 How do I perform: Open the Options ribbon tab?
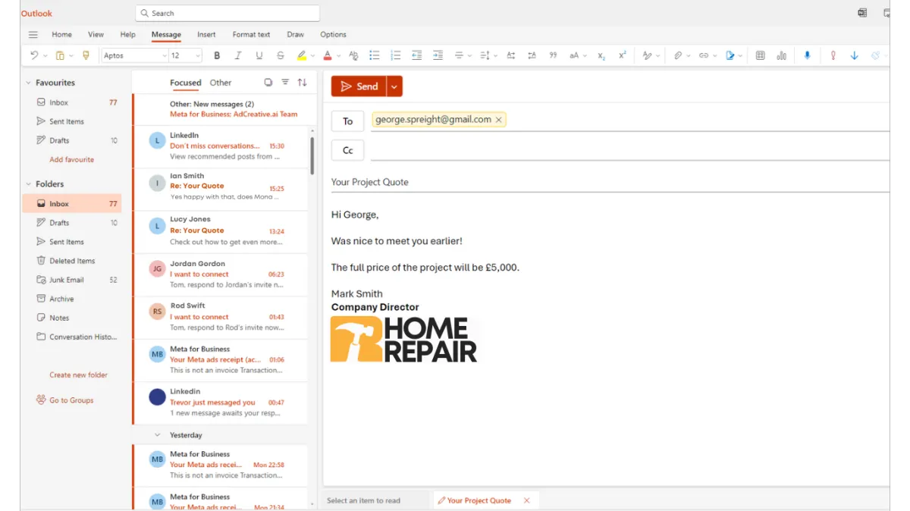pos(333,34)
